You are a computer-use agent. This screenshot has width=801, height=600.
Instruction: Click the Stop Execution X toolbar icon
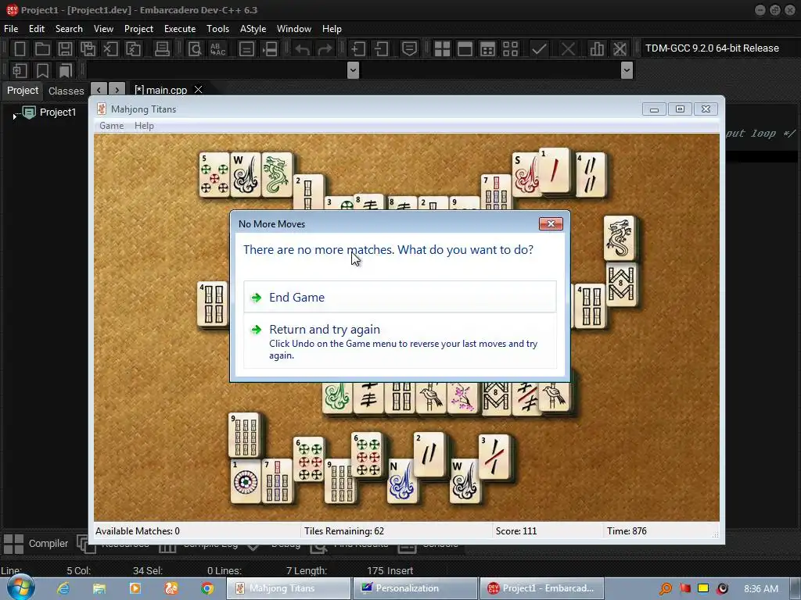click(568, 49)
